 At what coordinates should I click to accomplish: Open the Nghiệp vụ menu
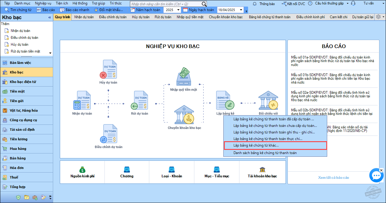click(x=43, y=3)
